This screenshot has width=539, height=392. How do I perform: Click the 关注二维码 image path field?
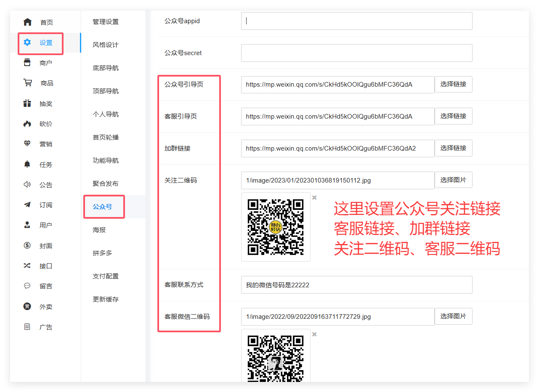(337, 180)
